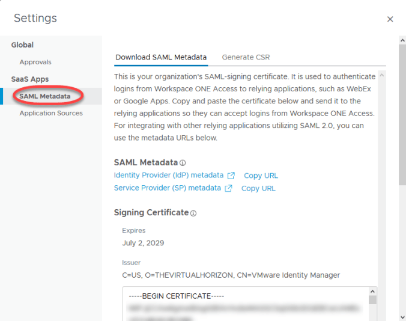This screenshot has height=321, width=406.
Task: Click the SaaS Apps section heading
Action: tap(30, 79)
